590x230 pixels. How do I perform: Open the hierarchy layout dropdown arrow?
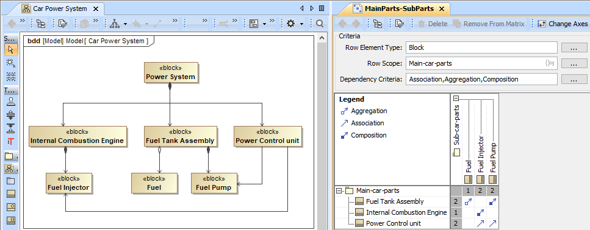pos(125,24)
